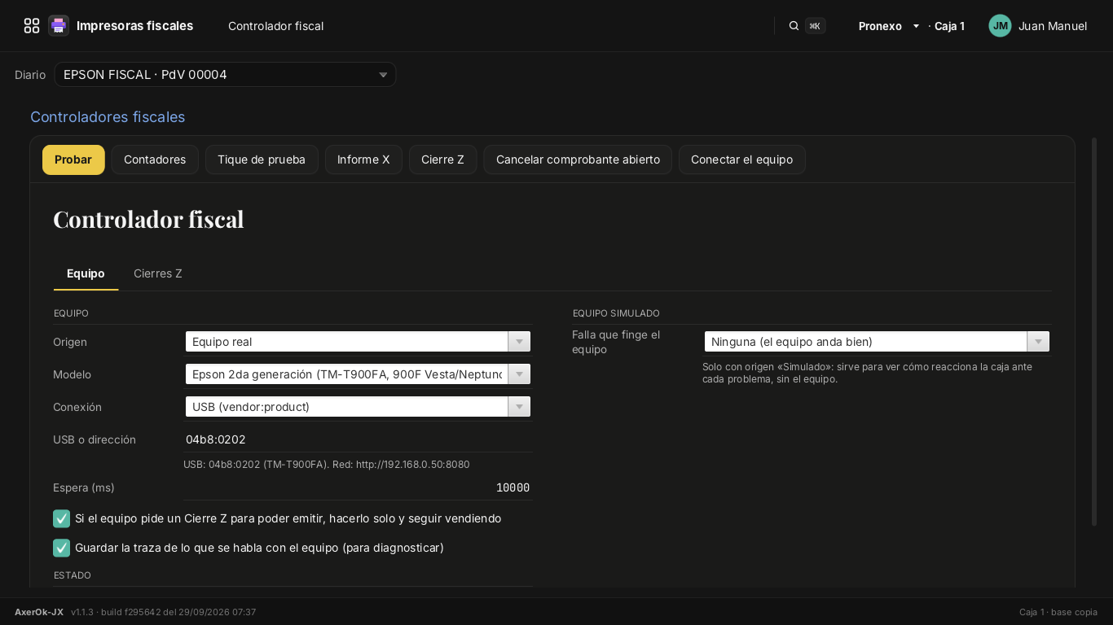Open the Controlador fiscal menu item

pos(275,26)
